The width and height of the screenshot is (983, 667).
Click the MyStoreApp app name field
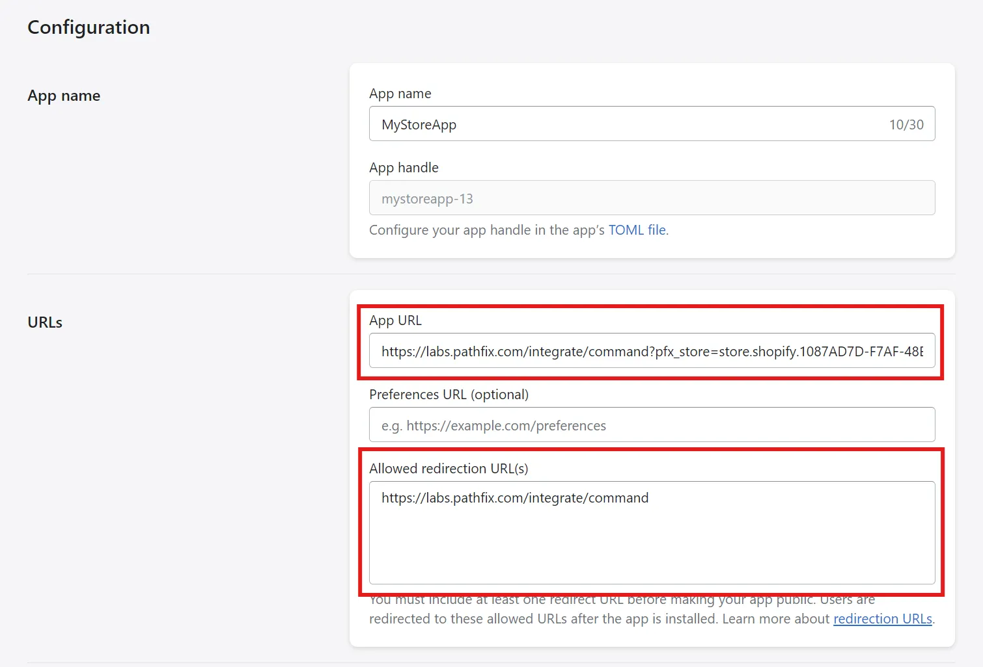point(652,124)
